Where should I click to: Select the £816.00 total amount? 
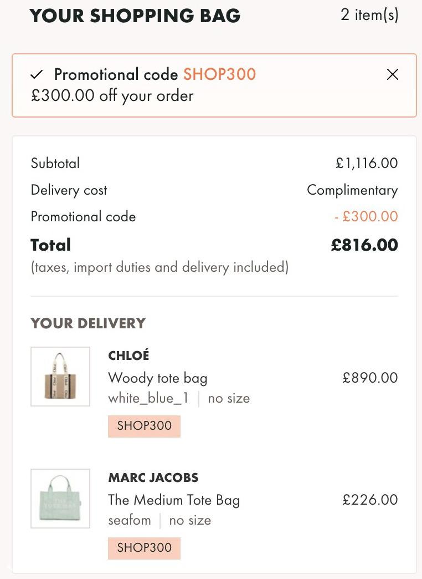(364, 245)
